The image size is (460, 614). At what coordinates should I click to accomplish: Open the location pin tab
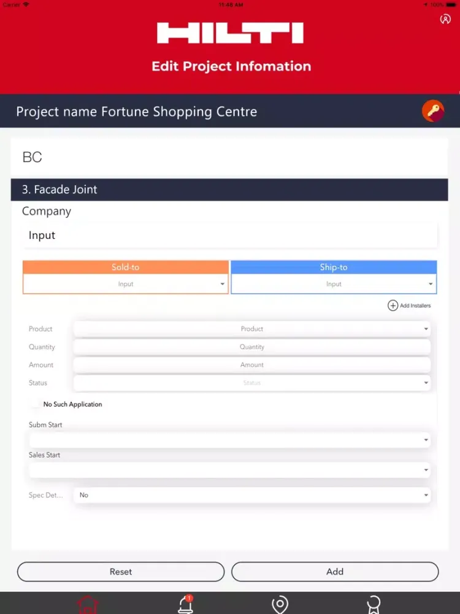(x=280, y=605)
